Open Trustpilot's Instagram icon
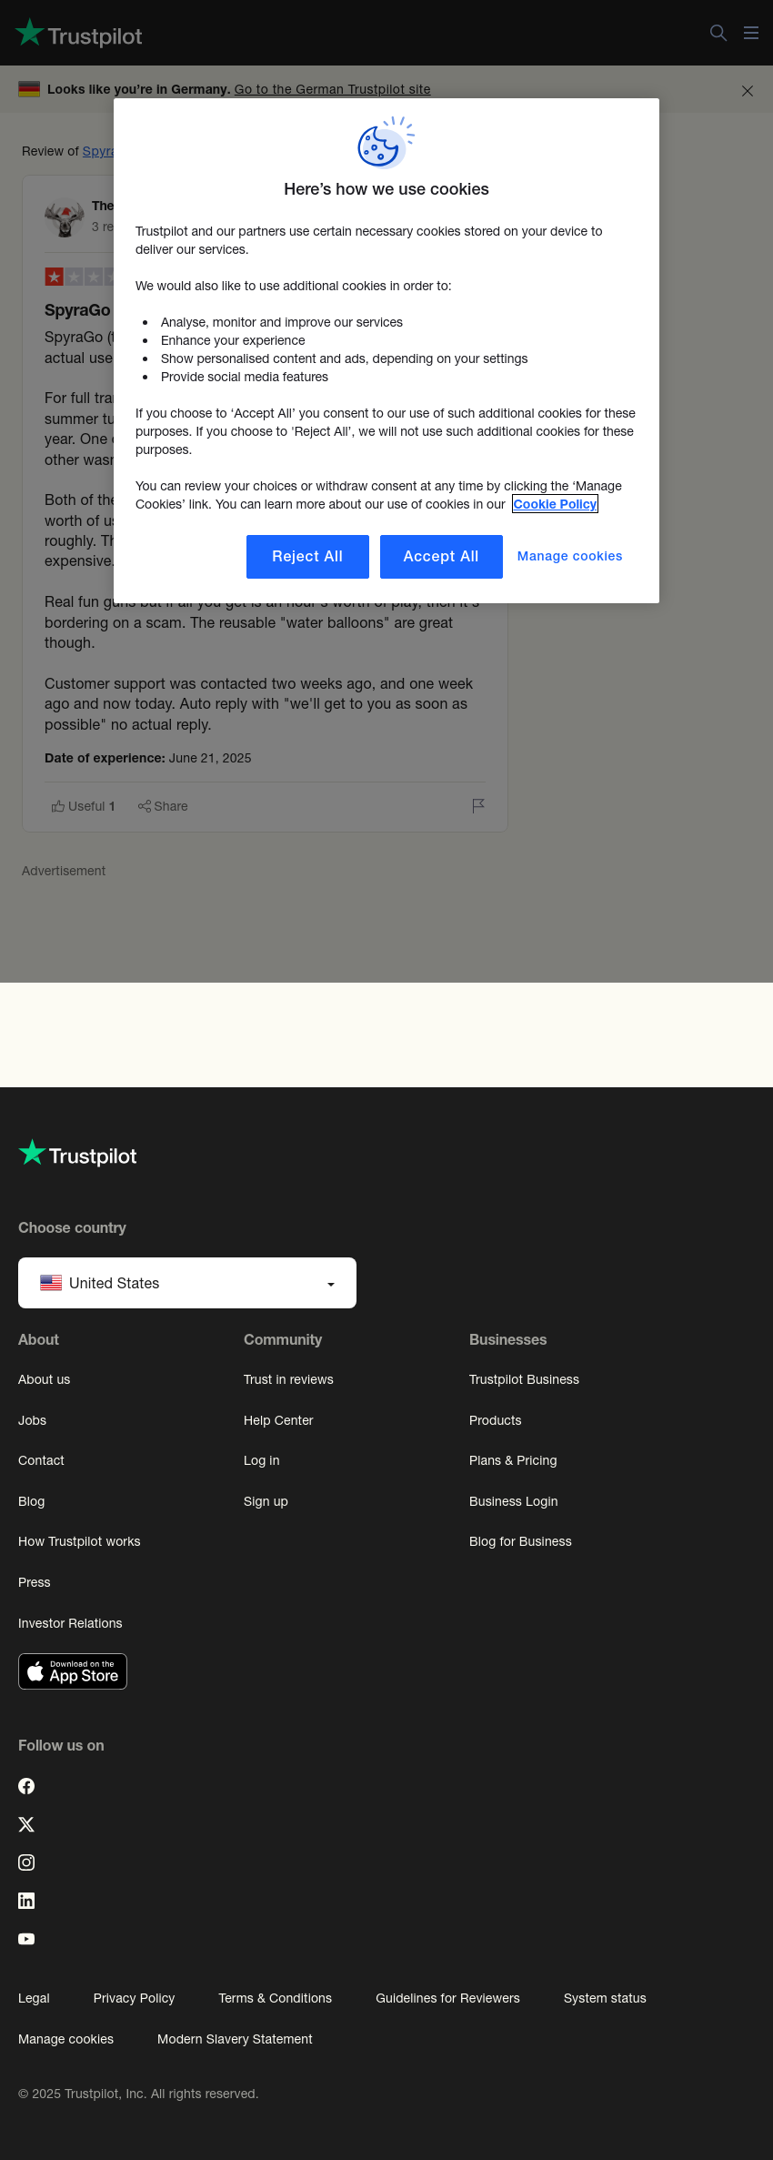The height and width of the screenshot is (2160, 773). [26, 1862]
